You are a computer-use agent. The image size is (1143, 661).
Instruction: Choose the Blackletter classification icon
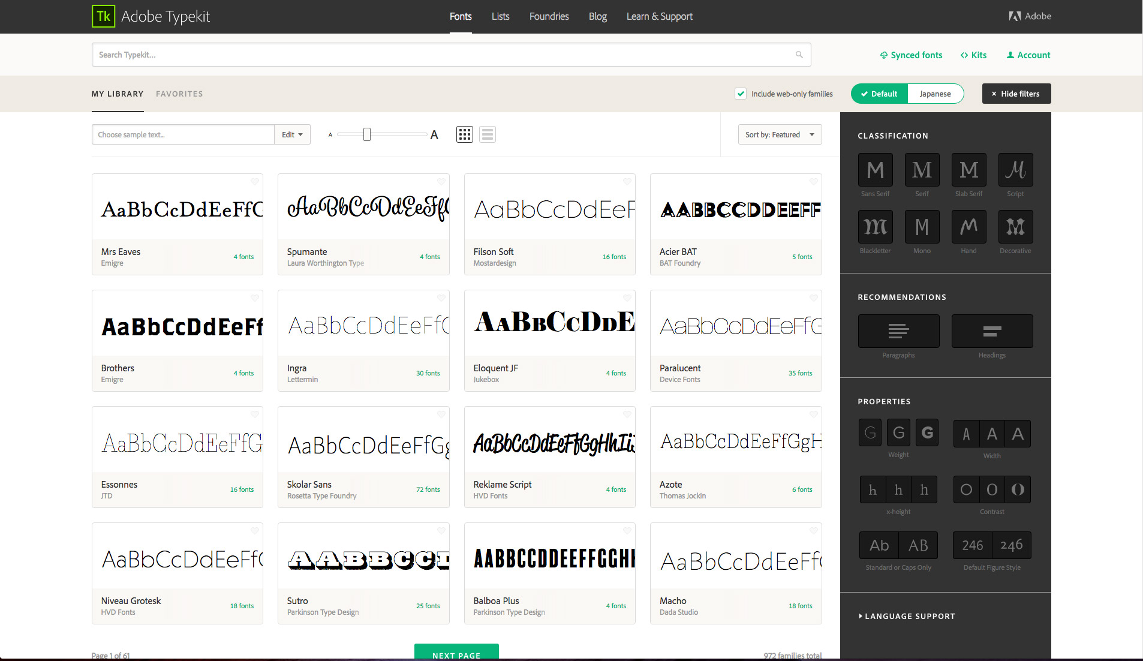(x=875, y=227)
